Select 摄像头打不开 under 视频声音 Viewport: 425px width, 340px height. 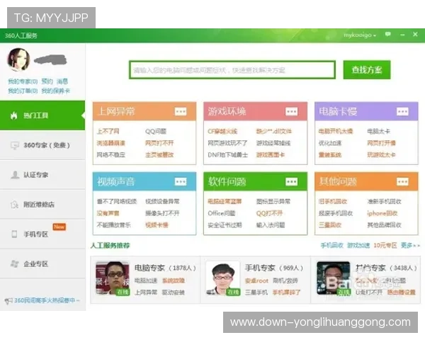point(162,213)
